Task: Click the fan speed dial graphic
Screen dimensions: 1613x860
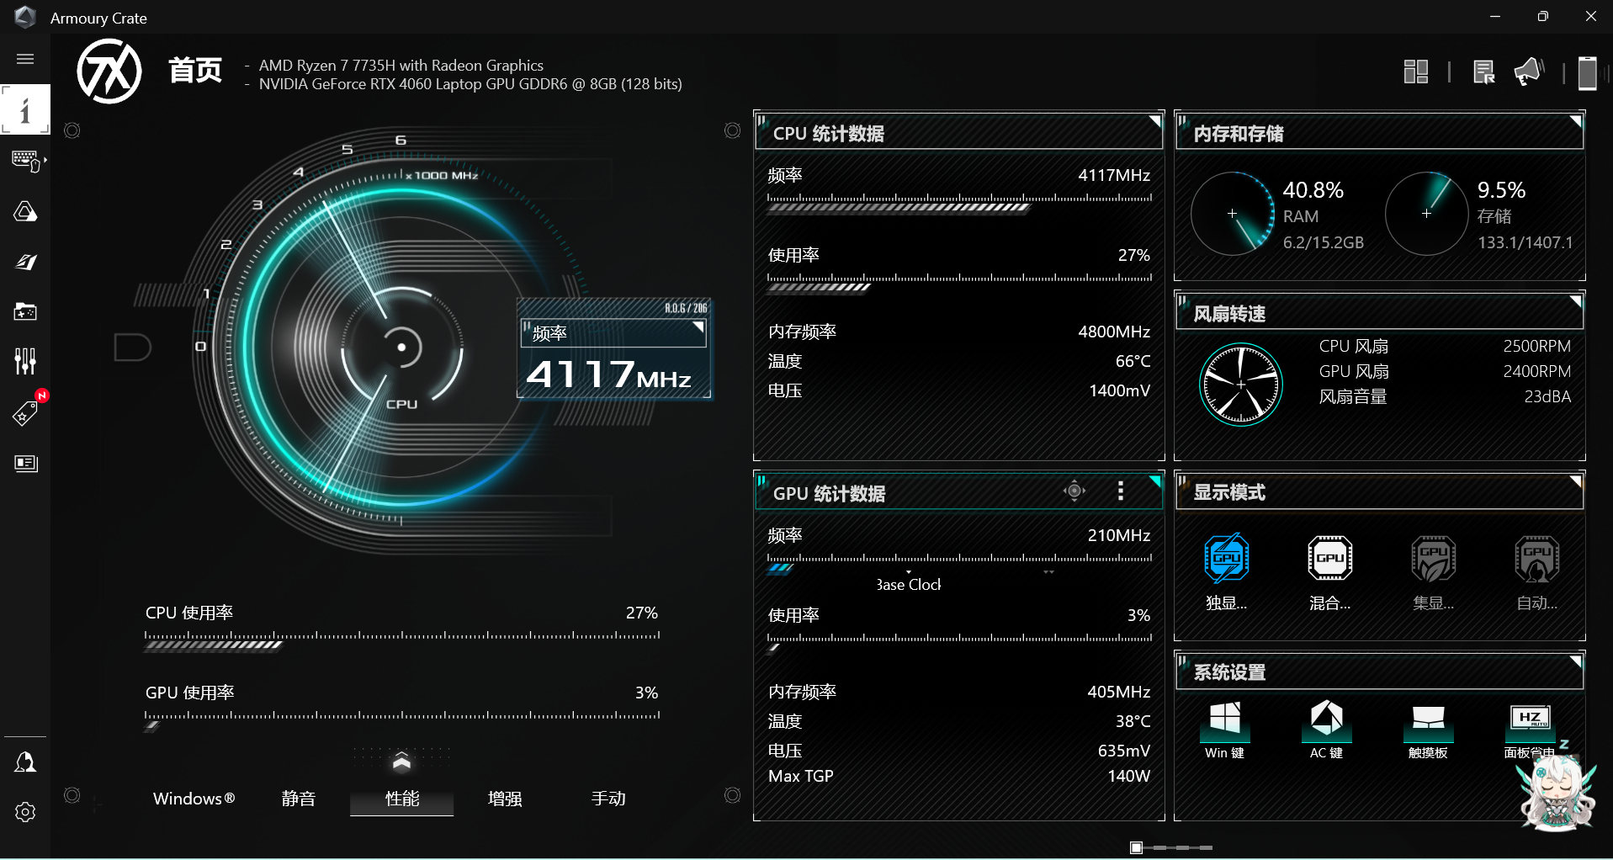Action: point(1240,385)
